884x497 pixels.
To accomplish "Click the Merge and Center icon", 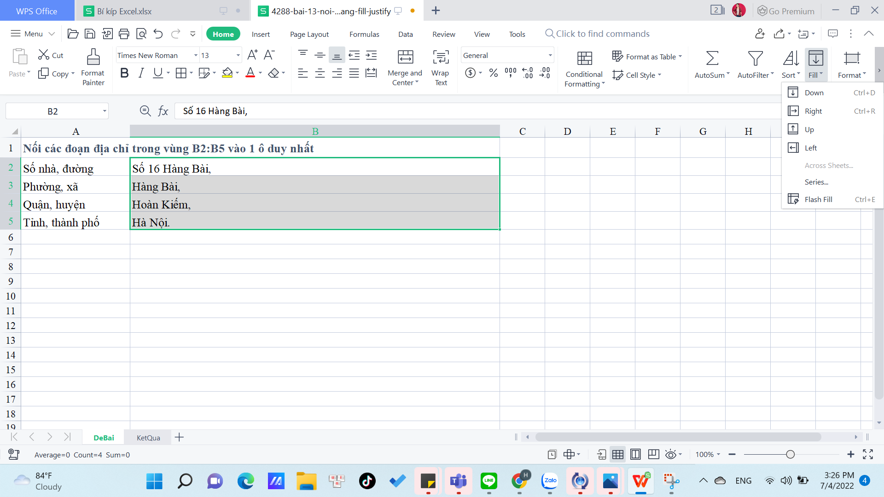I will point(405,58).
